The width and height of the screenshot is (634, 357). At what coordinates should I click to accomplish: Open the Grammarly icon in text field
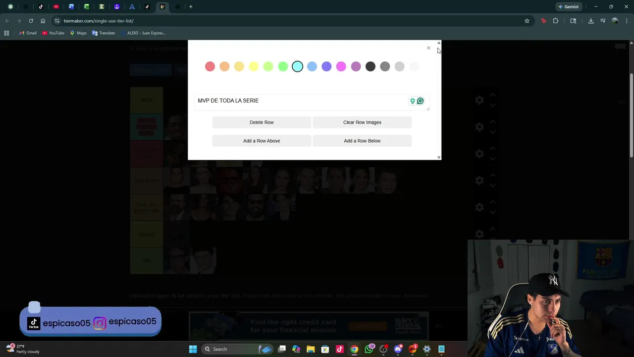421,101
